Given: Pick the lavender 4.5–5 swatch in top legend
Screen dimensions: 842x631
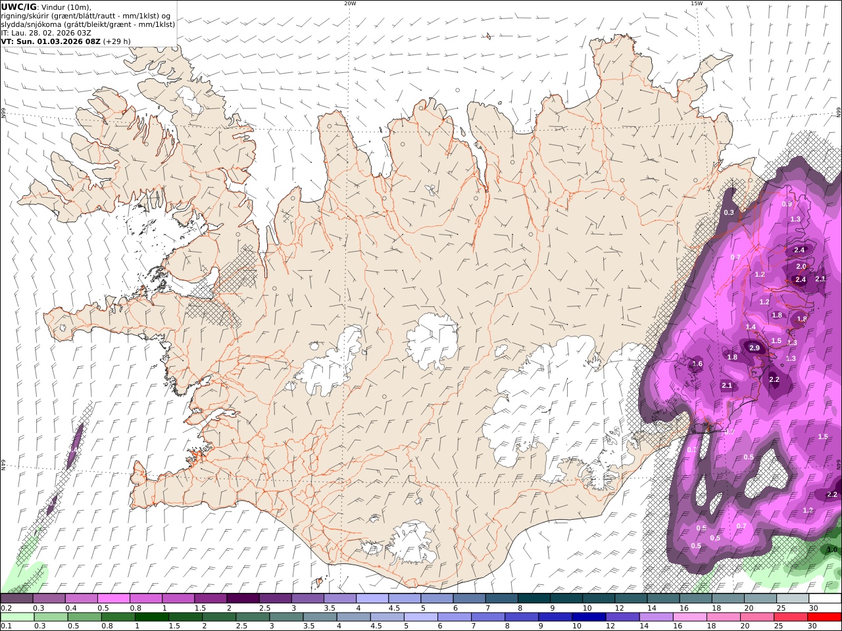Looking at the screenshot, I should (405, 599).
